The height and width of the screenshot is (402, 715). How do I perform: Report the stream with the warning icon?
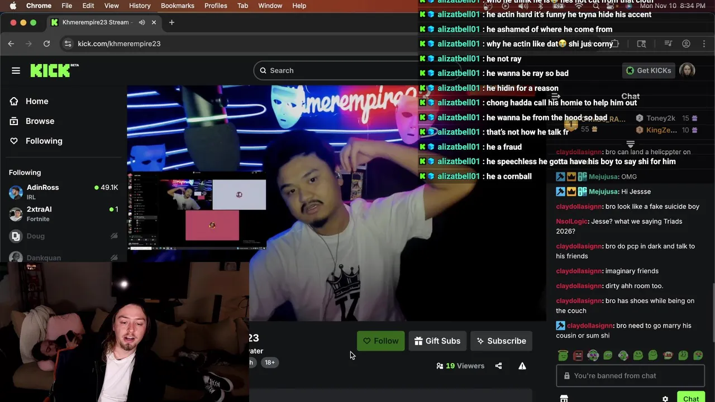click(x=522, y=366)
